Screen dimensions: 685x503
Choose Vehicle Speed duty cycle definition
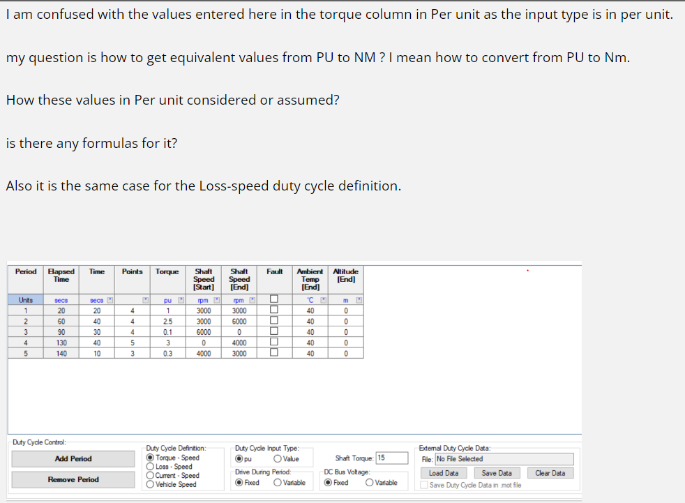point(172,485)
